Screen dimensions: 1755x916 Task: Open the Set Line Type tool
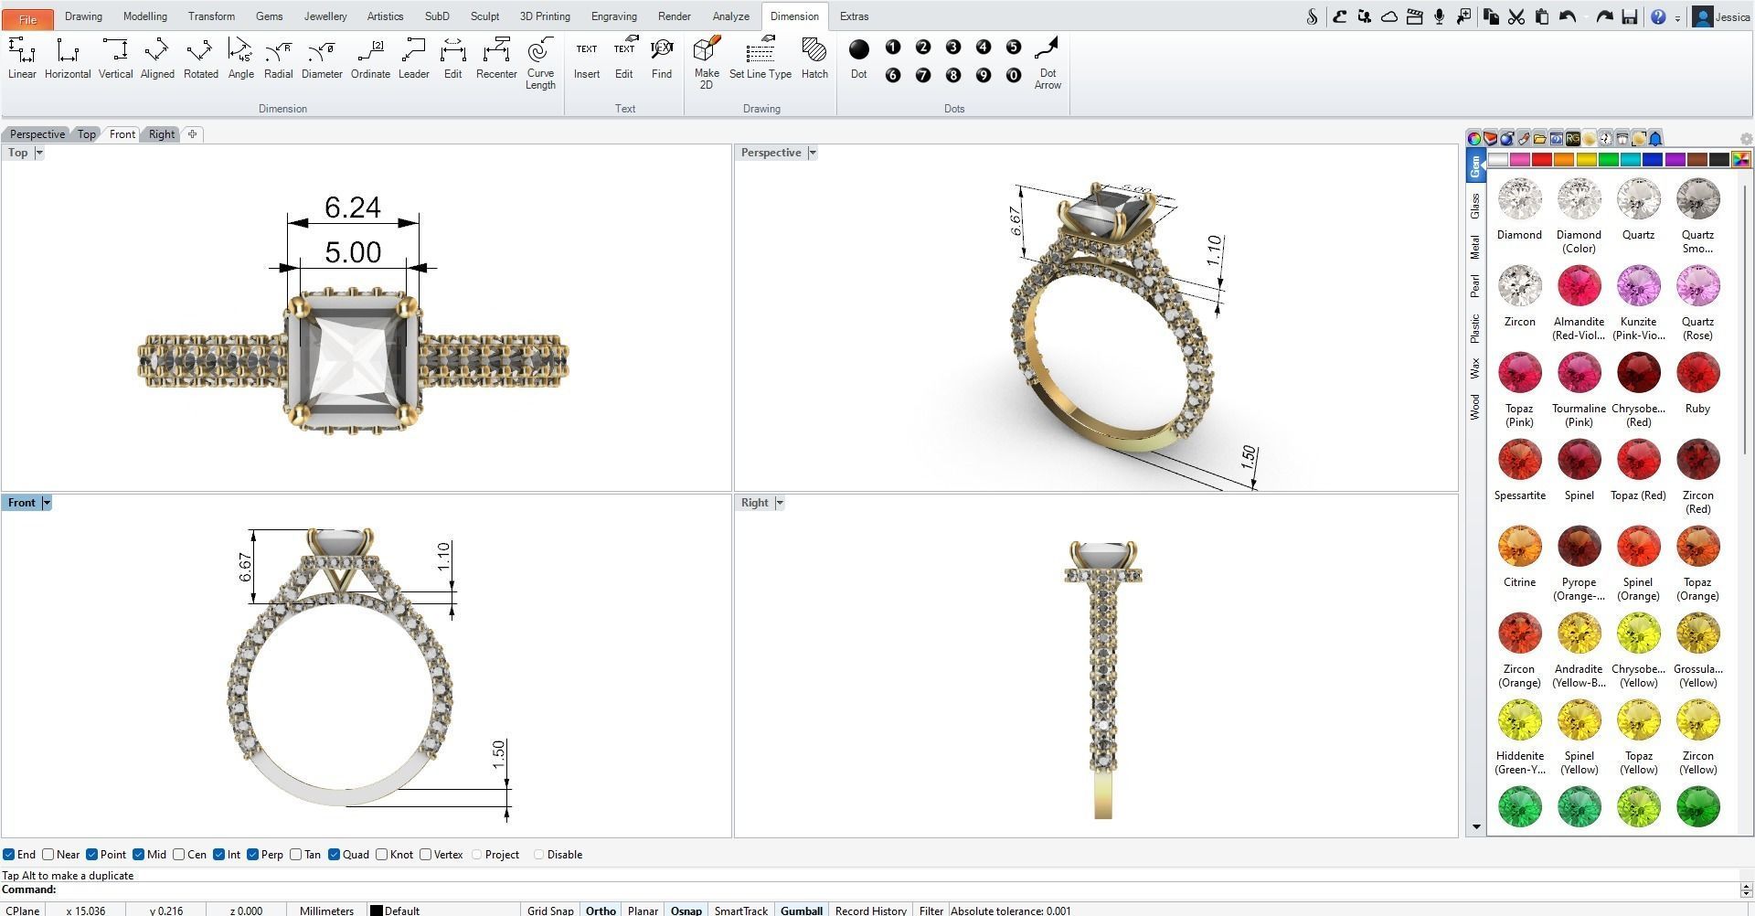tap(760, 59)
